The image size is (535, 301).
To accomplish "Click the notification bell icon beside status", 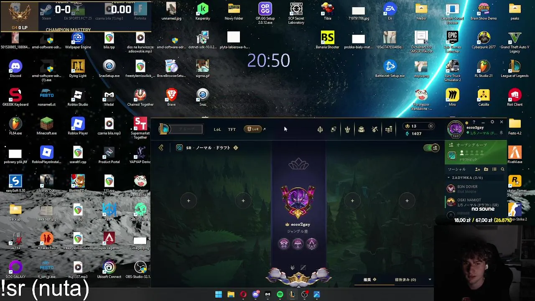I will tap(501, 133).
